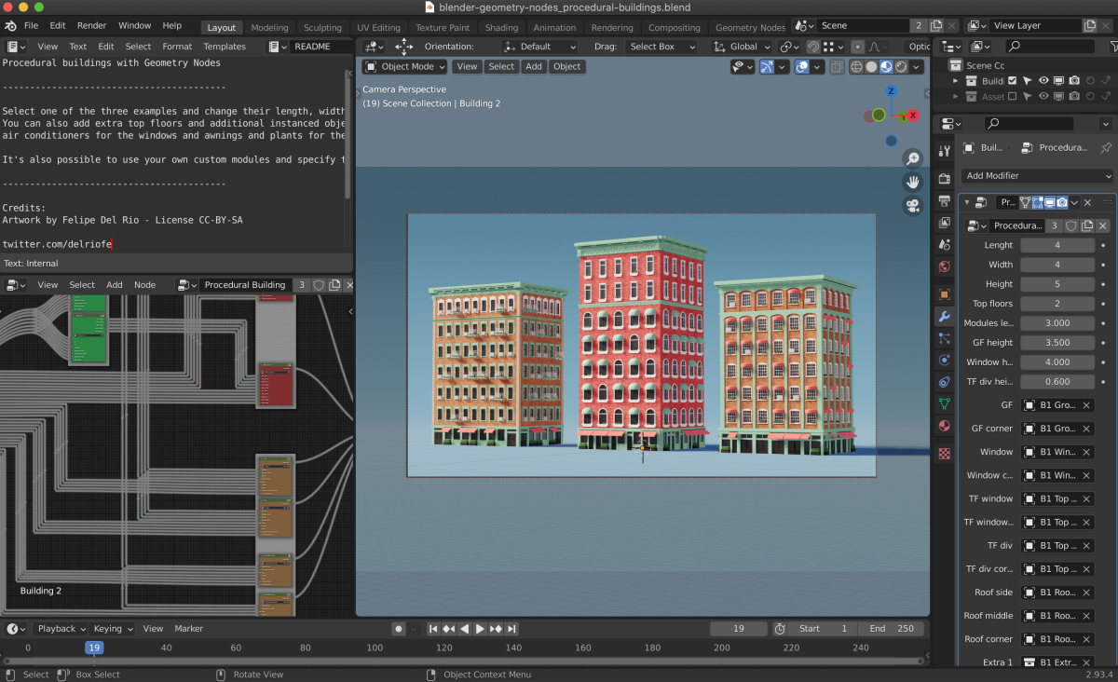The image size is (1118, 682).
Task: Open the Physics properties tab
Action: click(945, 361)
